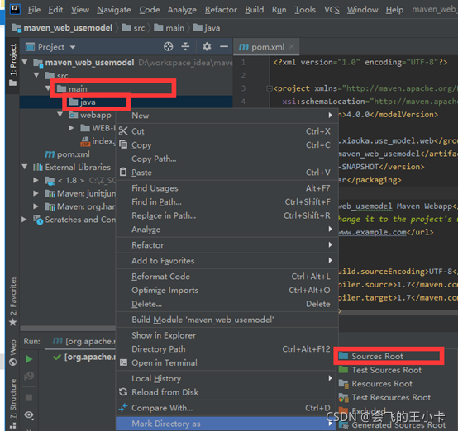This screenshot has width=458, height=431.
Task: Open the Project view dropdown
Action: tap(73, 47)
